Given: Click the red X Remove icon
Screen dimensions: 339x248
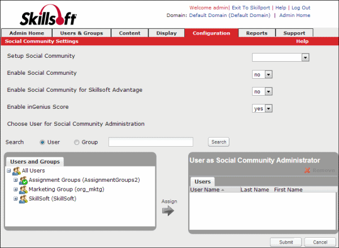Looking at the screenshot, I should coord(307,170).
